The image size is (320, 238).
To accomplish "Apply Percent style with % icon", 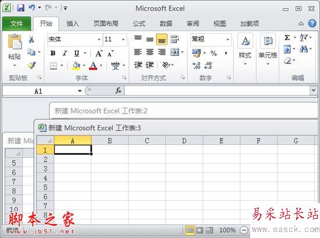I will pos(214,54).
